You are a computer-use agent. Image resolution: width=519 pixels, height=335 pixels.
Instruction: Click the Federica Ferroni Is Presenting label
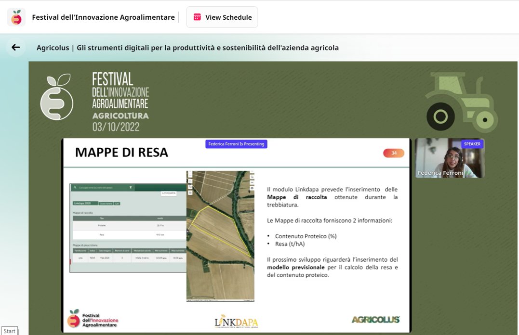236,144
